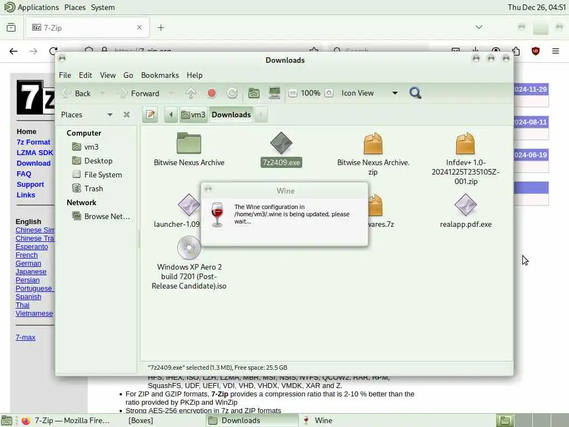Open the Back history dropdown arrow
The width and height of the screenshot is (569, 427).
(x=103, y=93)
